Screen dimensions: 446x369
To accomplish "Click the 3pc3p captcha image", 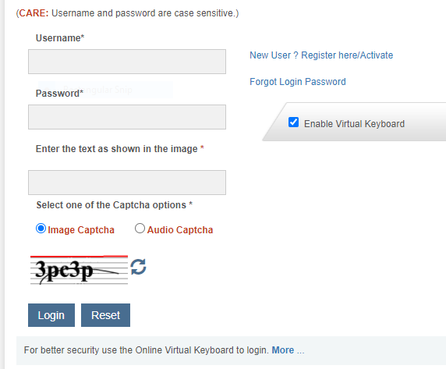I will click(79, 270).
